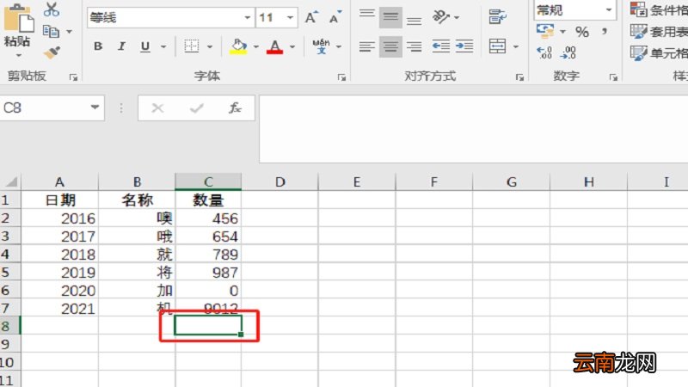Open the font size dropdown

[290, 17]
